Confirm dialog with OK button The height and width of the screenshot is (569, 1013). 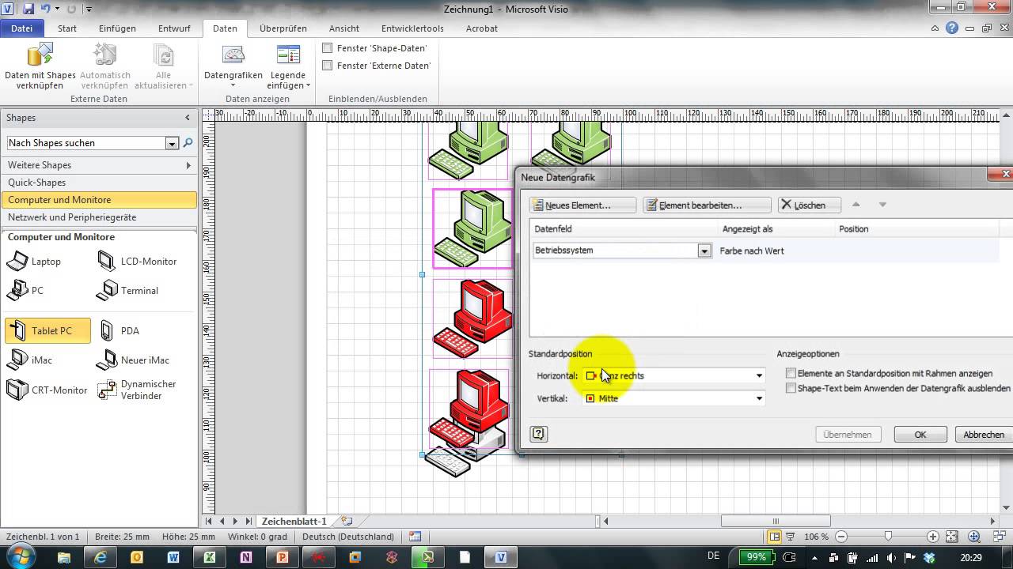click(920, 435)
